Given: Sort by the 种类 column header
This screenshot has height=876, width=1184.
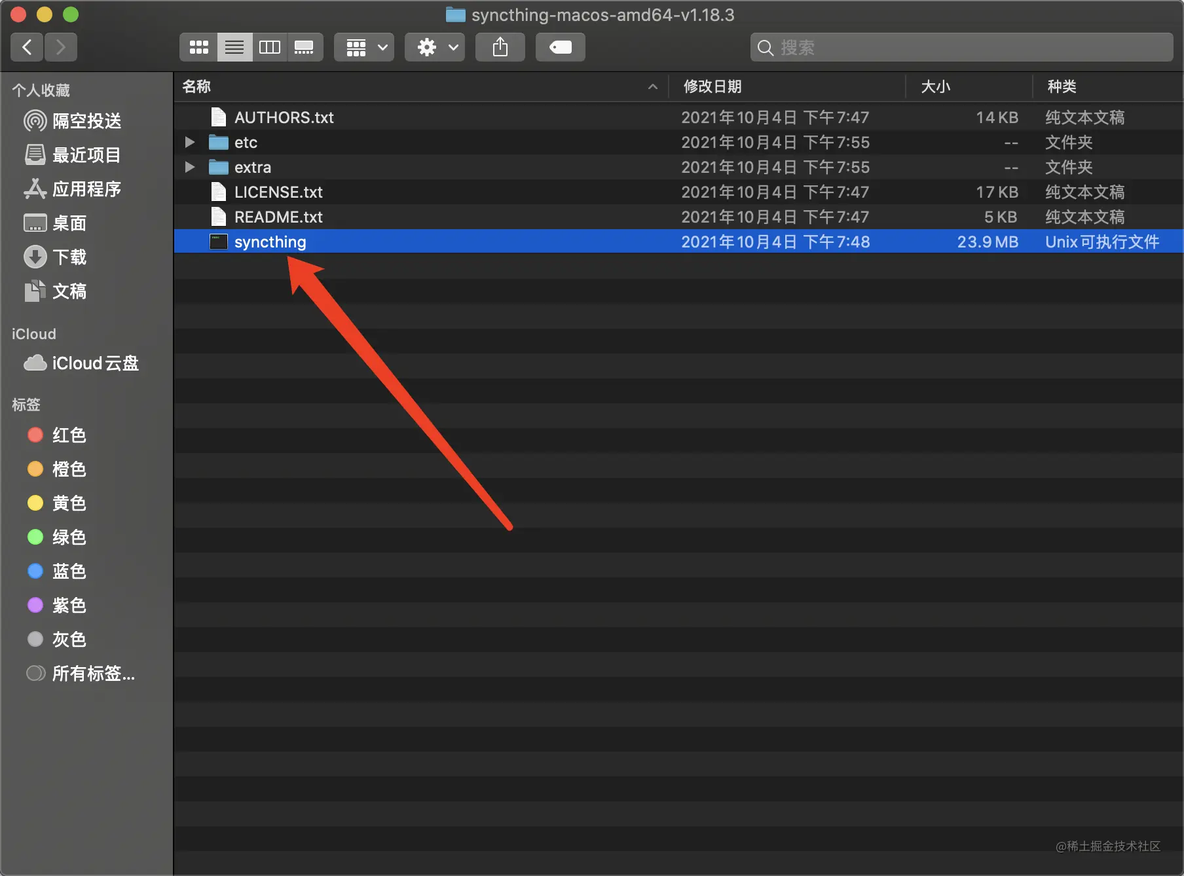Looking at the screenshot, I should pyautogui.click(x=1107, y=86).
